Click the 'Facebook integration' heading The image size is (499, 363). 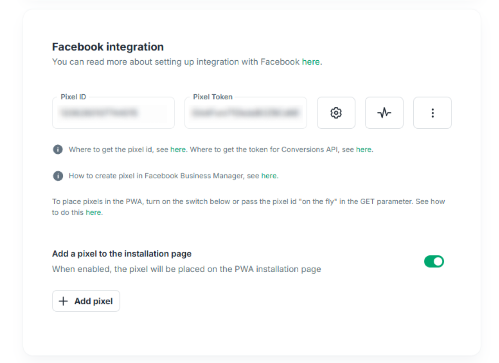(x=108, y=47)
